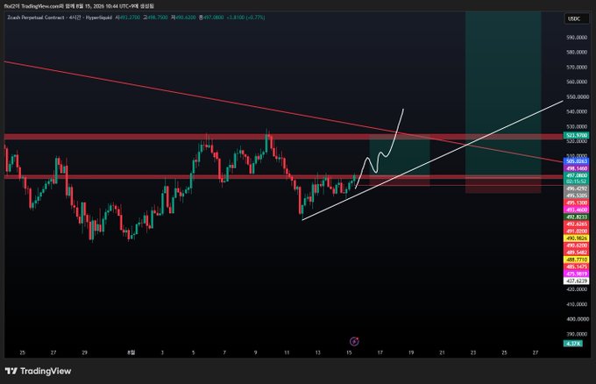Click the 21 date label on time axis
596x384 pixels.
(442, 352)
